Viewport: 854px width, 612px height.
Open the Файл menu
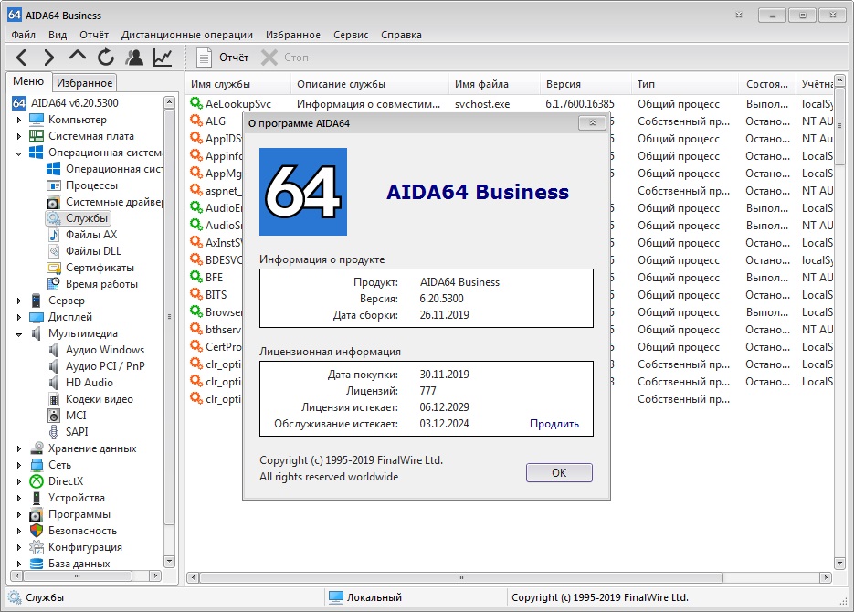(24, 35)
